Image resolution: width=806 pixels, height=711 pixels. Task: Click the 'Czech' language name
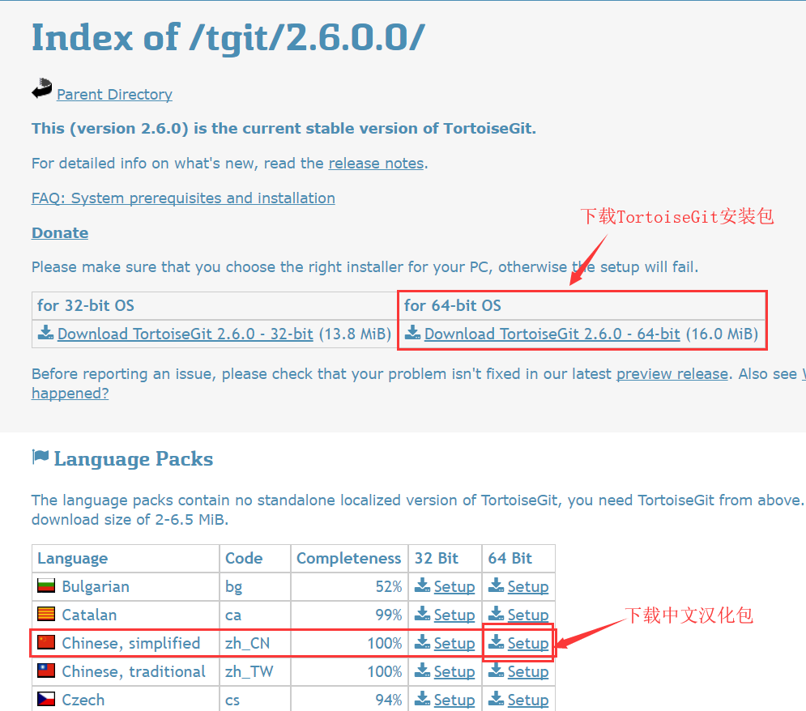tap(83, 700)
